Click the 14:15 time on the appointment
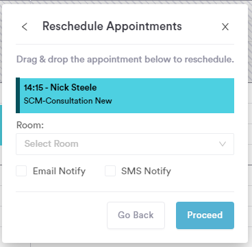The width and height of the screenshot is (252, 247). pyautogui.click(x=33, y=88)
